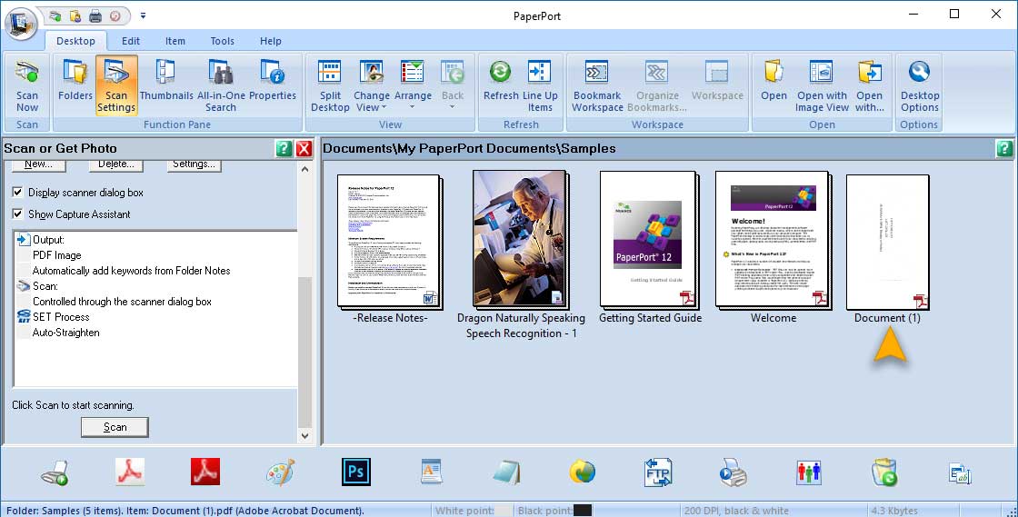Click quick access scan icon

[55, 15]
